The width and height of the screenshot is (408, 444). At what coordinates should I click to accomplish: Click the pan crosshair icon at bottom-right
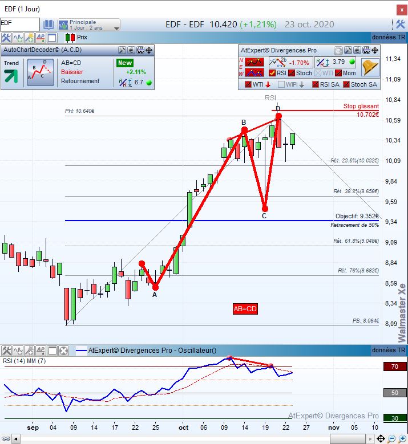pos(381,439)
